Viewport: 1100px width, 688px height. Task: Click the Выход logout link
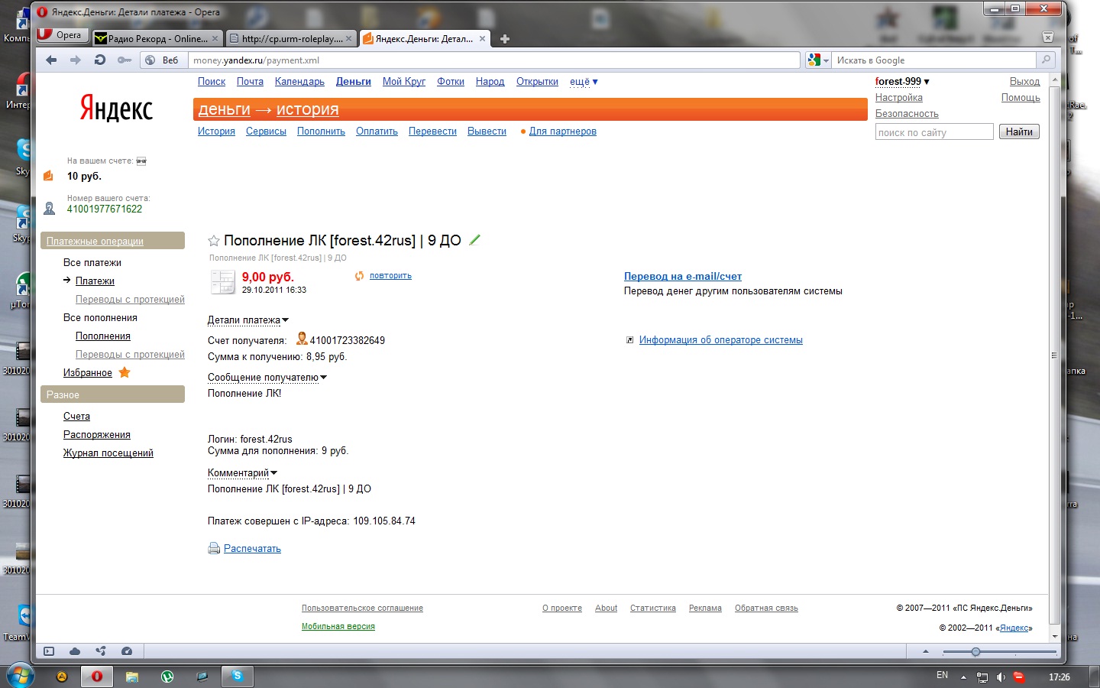click(1024, 82)
